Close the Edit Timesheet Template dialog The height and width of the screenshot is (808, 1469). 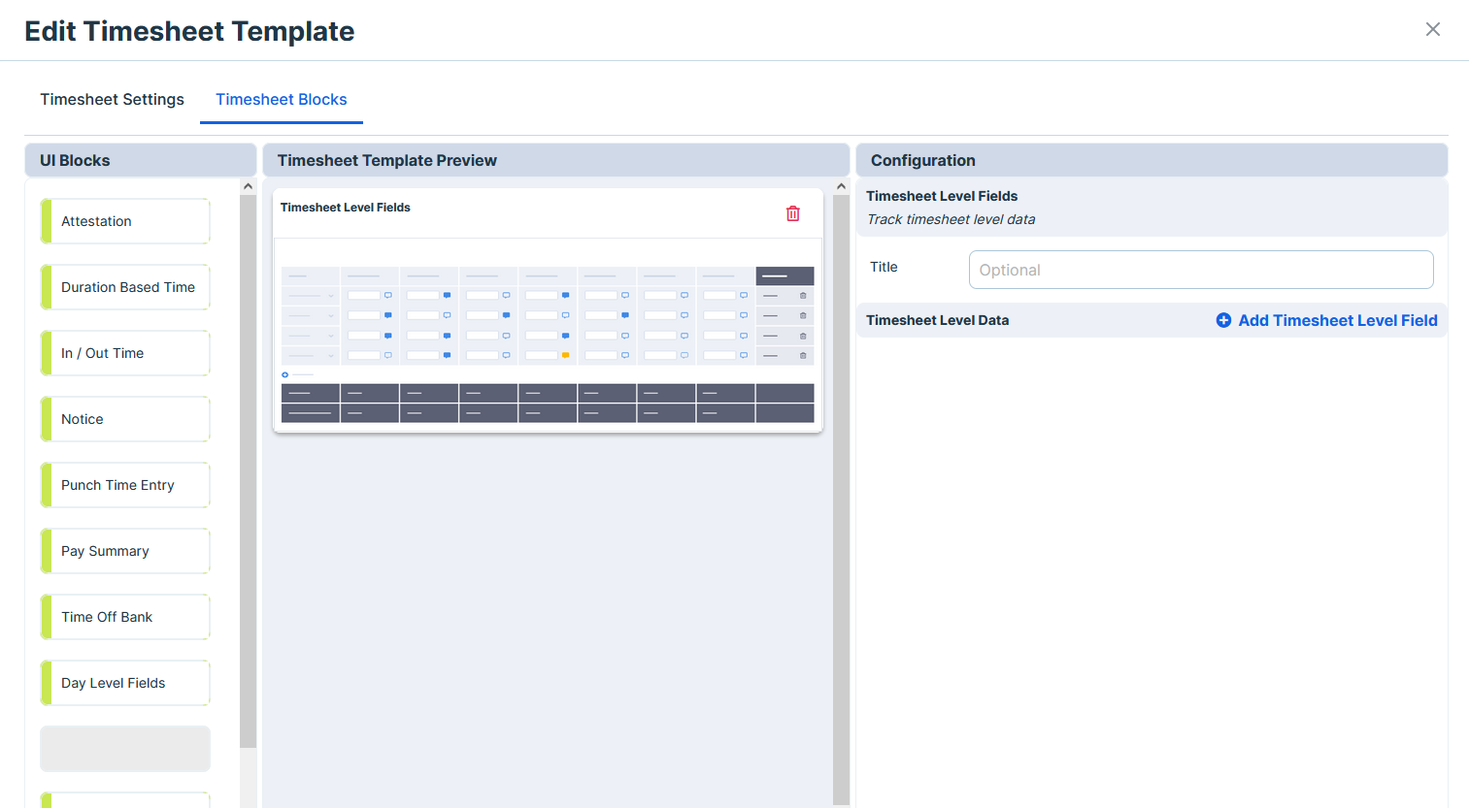1432,29
